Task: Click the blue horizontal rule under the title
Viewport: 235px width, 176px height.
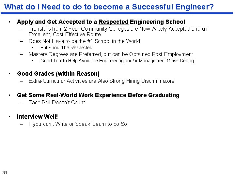Action: click(x=117, y=13)
